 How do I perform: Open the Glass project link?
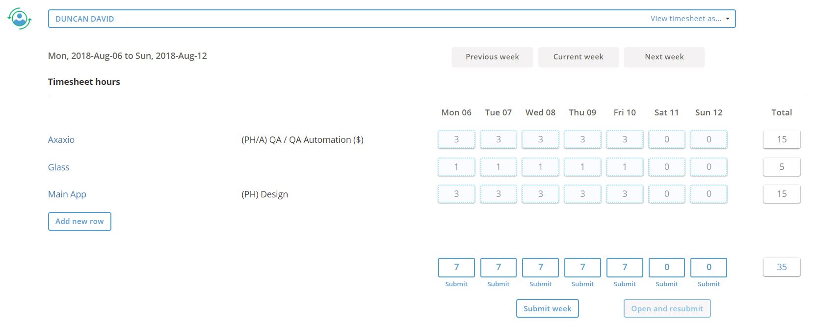(58, 167)
